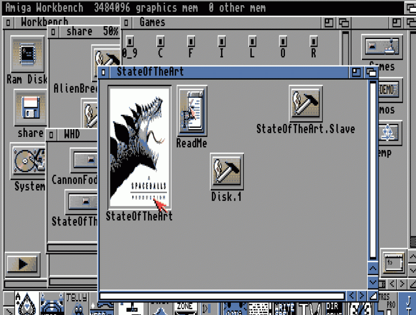416x315 pixels.
Task: Close the Games window via its close gadget
Action: pos(126,22)
